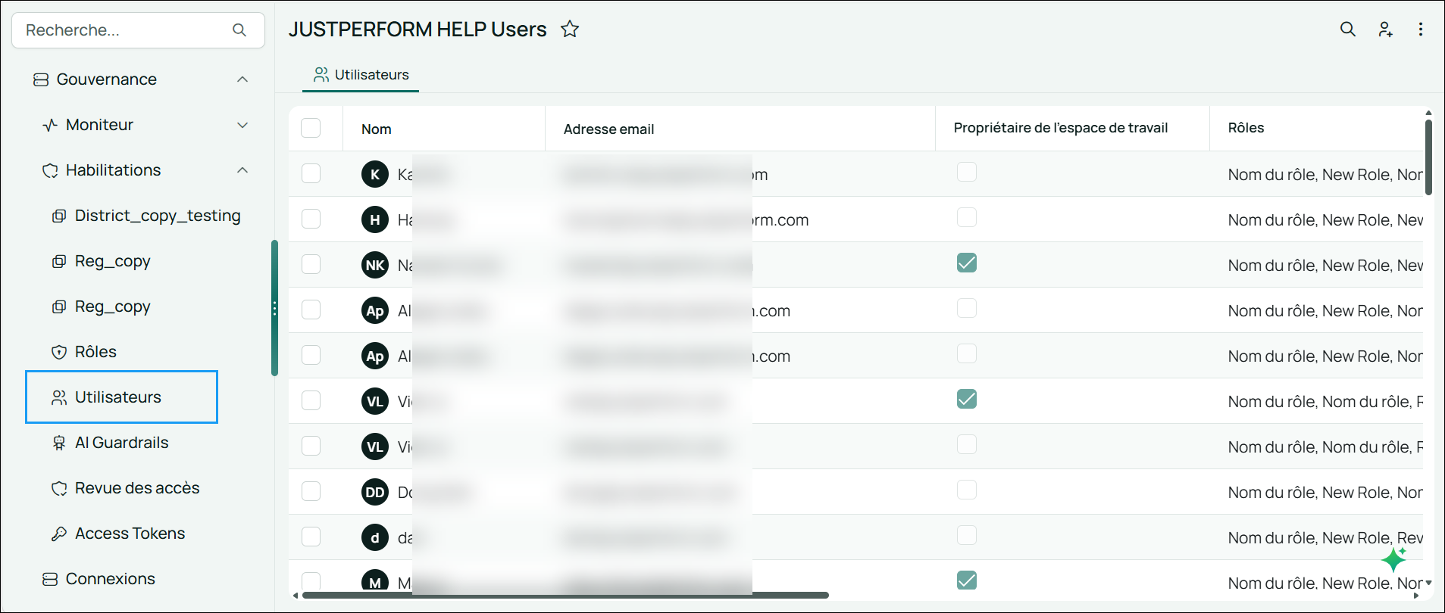Click the Access Tokens key icon
1445x613 pixels.
tap(59, 534)
